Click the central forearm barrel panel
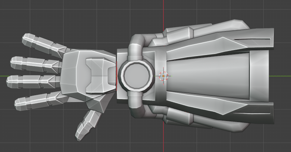Viewport: 291px width, 152px height. tap(207, 76)
